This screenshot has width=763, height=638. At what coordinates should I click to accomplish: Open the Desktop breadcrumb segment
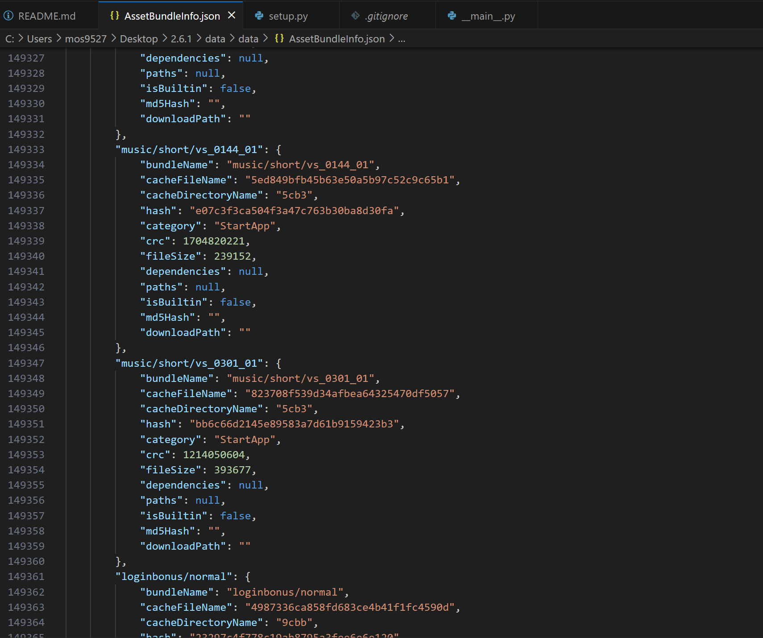[x=139, y=39]
